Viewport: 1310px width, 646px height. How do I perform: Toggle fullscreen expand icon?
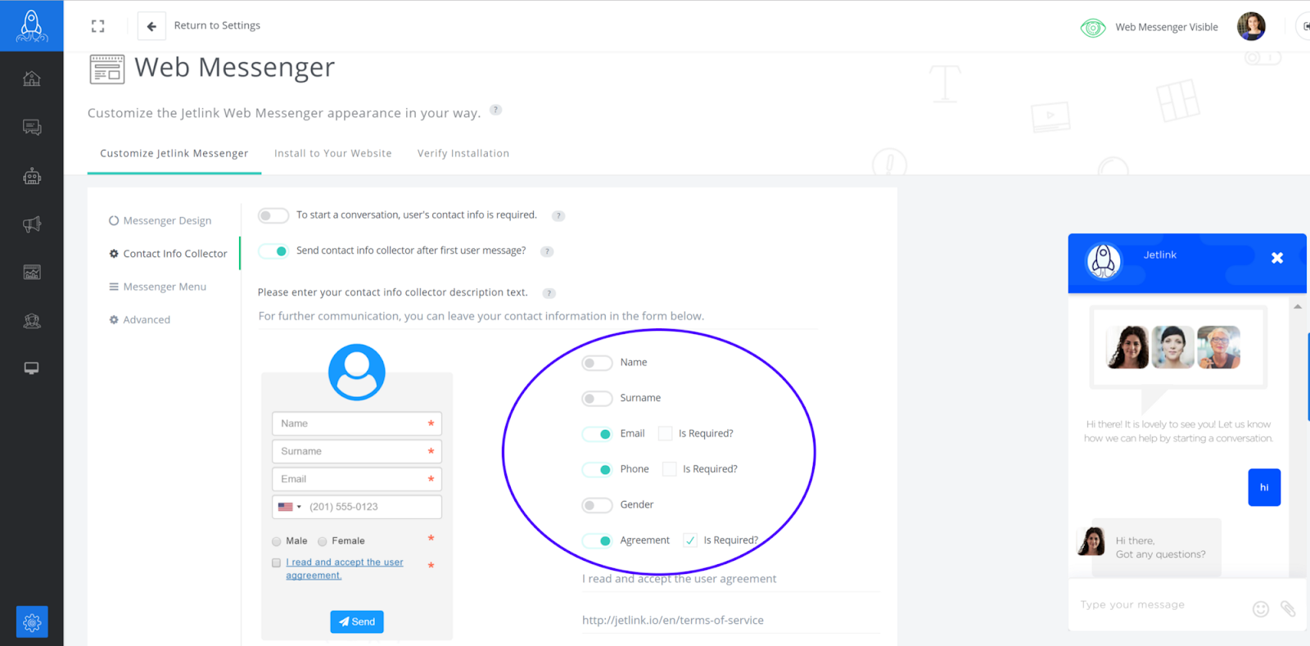(97, 26)
